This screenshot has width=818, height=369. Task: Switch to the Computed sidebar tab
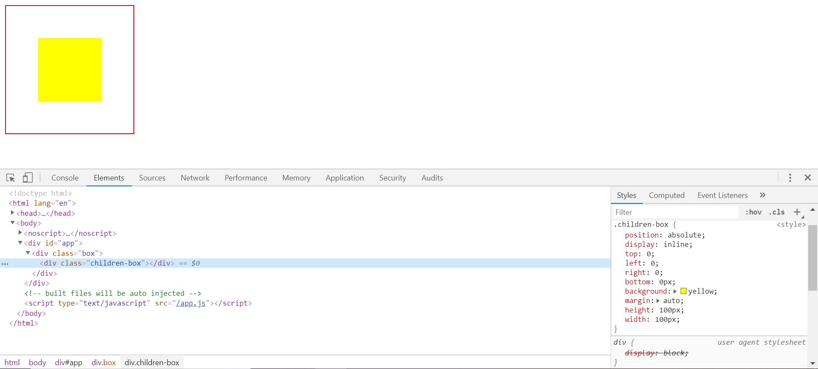[667, 195]
